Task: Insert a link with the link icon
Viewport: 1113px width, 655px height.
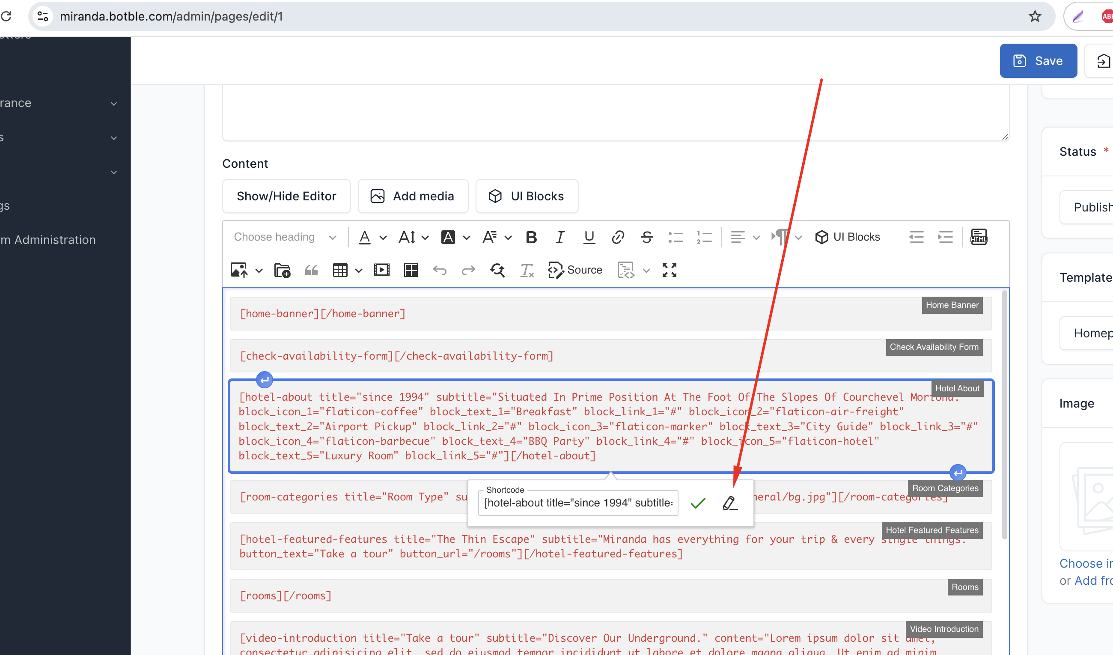Action: click(x=618, y=237)
